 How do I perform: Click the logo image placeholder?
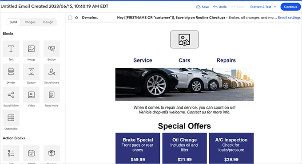click(184, 39)
